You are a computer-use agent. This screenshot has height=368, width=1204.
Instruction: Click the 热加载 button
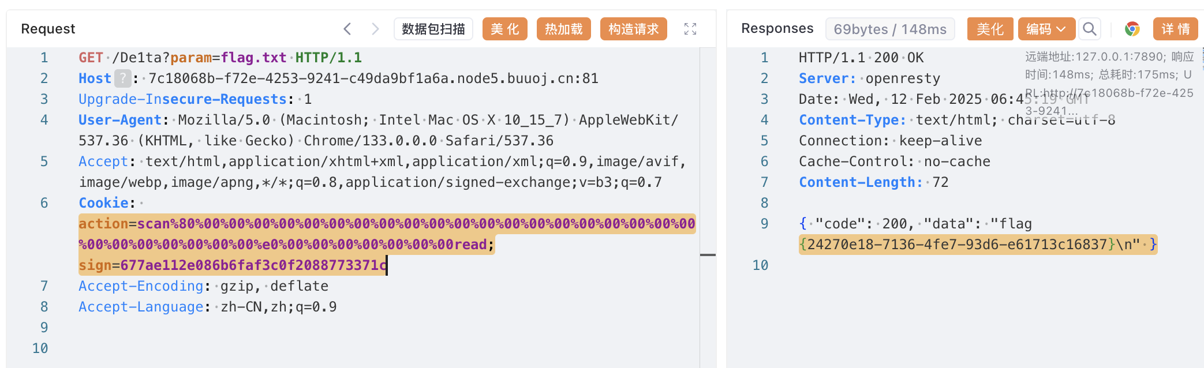click(x=563, y=29)
